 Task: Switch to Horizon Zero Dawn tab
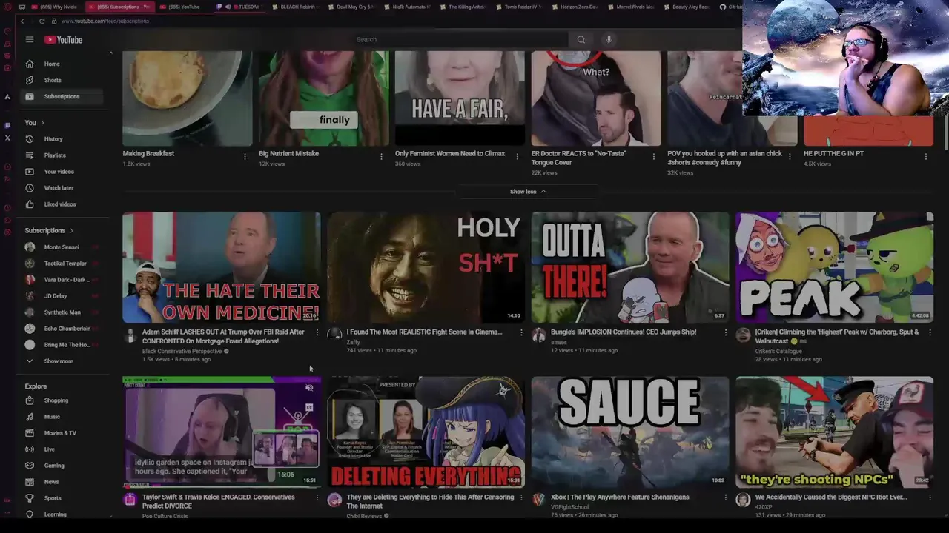[574, 7]
